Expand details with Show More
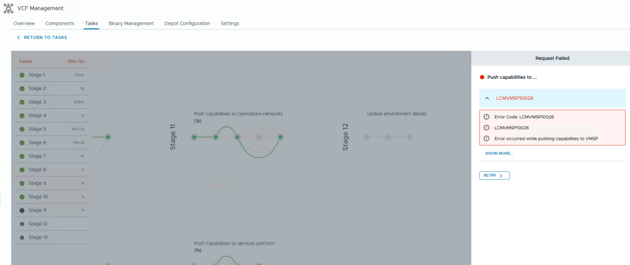Image resolution: width=630 pixels, height=265 pixels. click(499, 153)
